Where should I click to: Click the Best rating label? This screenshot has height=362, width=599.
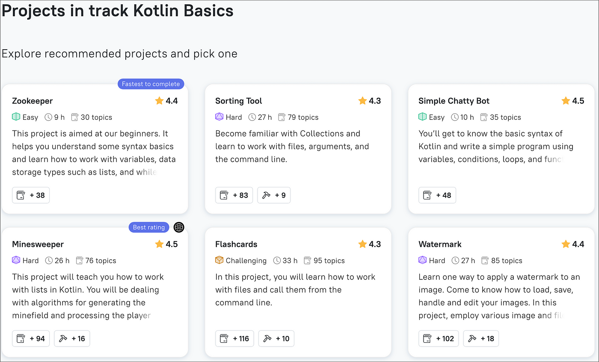[x=149, y=227]
